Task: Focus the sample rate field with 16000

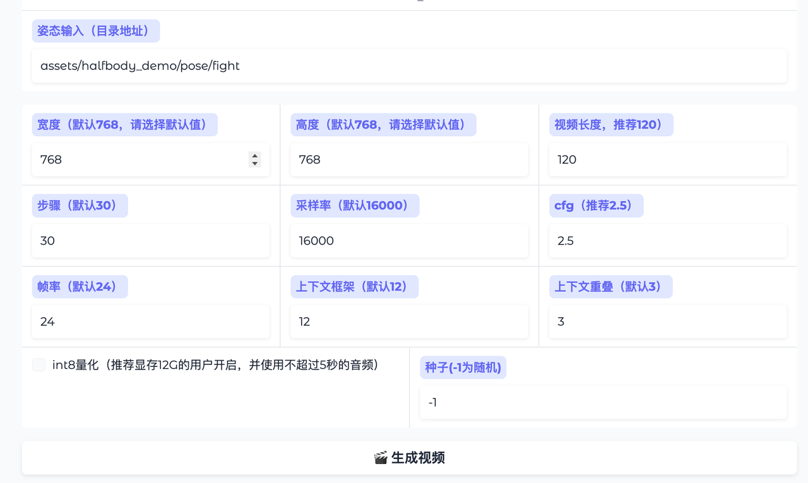Action: click(409, 241)
